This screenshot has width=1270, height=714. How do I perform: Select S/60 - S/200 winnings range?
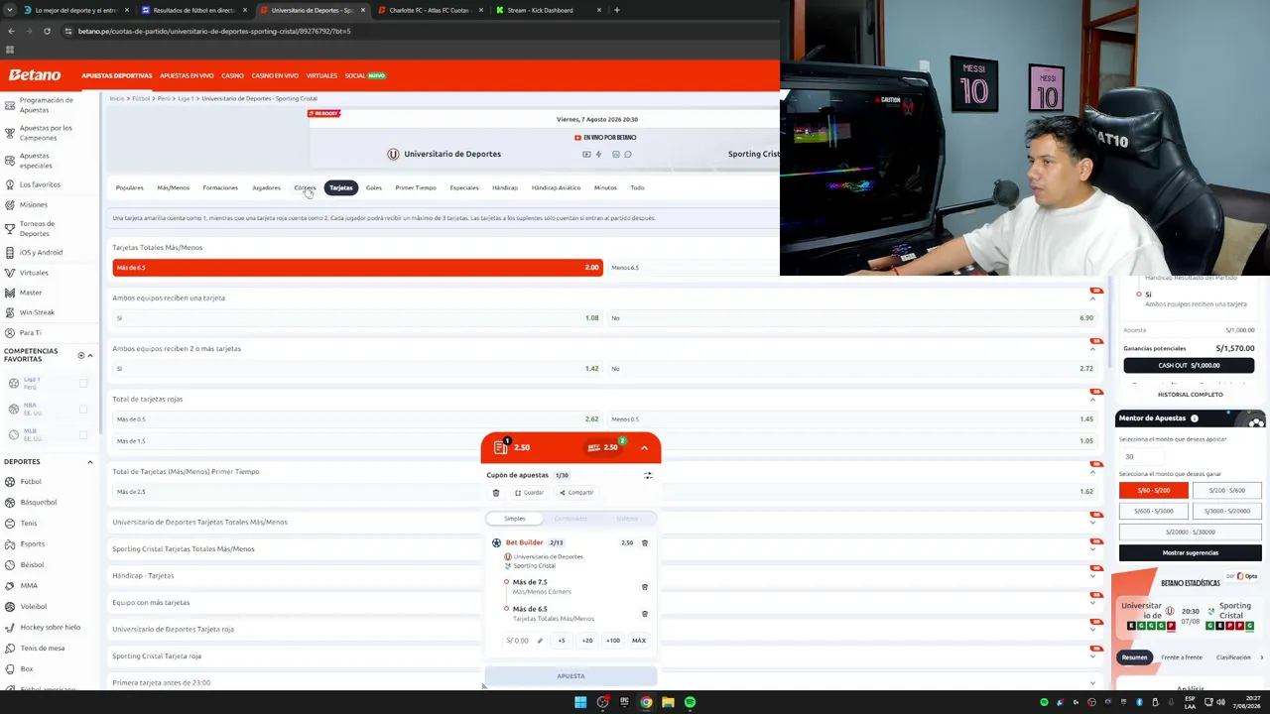click(x=1154, y=490)
